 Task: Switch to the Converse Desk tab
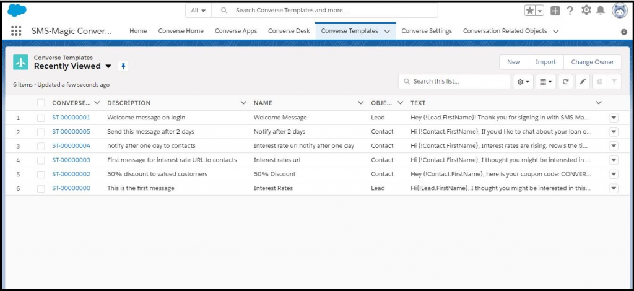coord(289,31)
